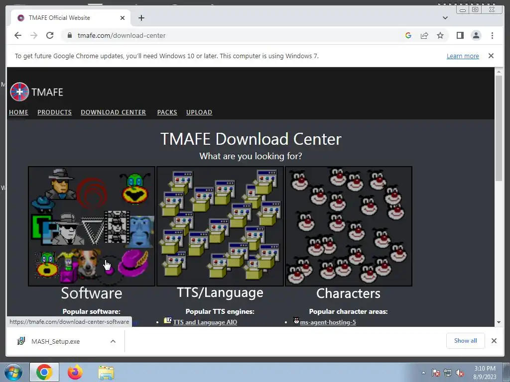
Task: Go back to the previous page
Action: [18, 35]
